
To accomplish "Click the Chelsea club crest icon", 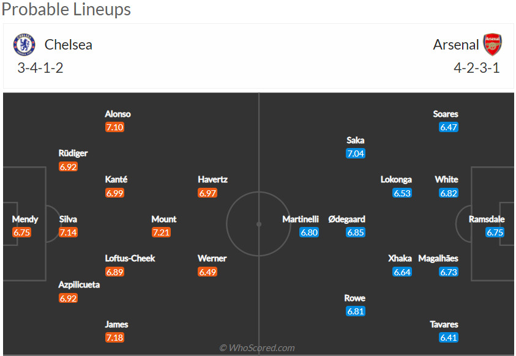I will click(24, 45).
